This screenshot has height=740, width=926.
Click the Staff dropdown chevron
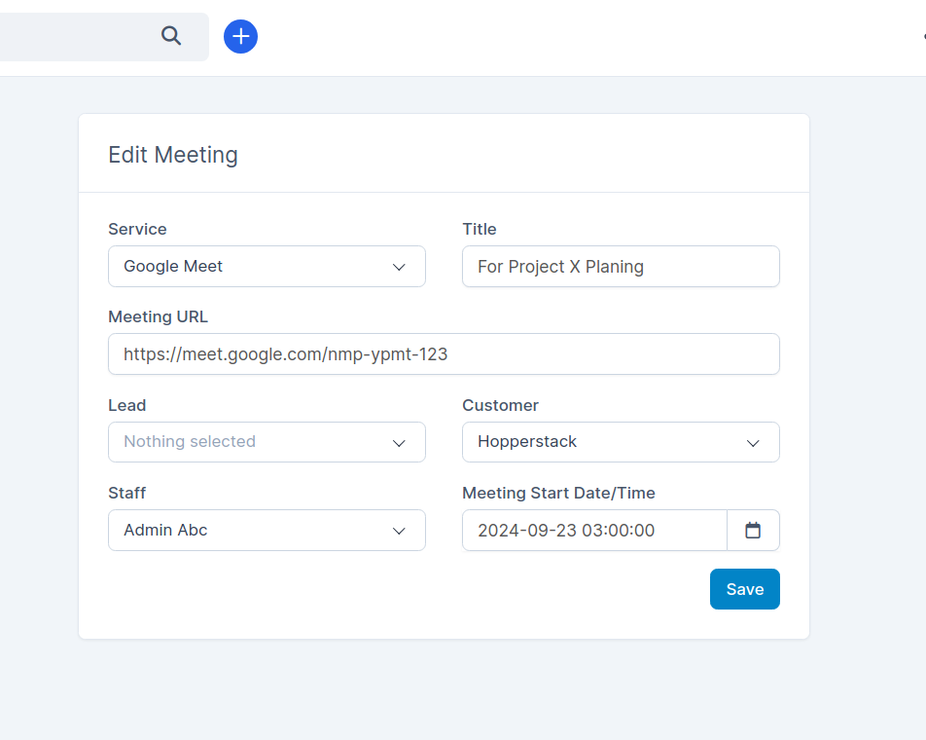(x=399, y=530)
